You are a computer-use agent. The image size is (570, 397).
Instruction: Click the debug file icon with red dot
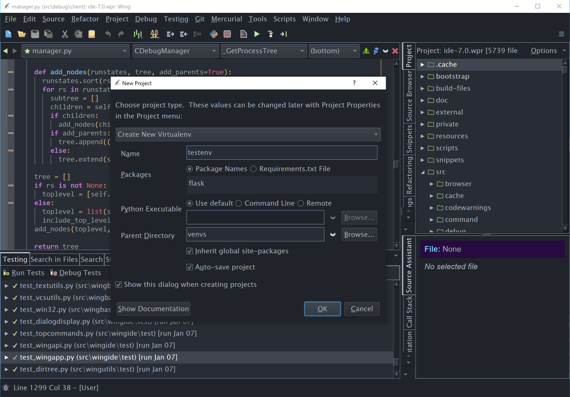(244, 34)
